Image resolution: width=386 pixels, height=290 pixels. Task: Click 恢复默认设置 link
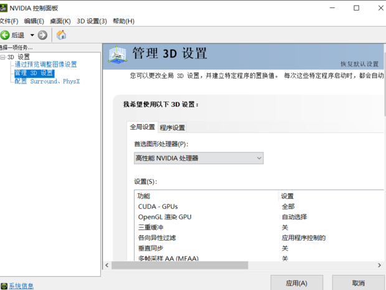pos(359,64)
